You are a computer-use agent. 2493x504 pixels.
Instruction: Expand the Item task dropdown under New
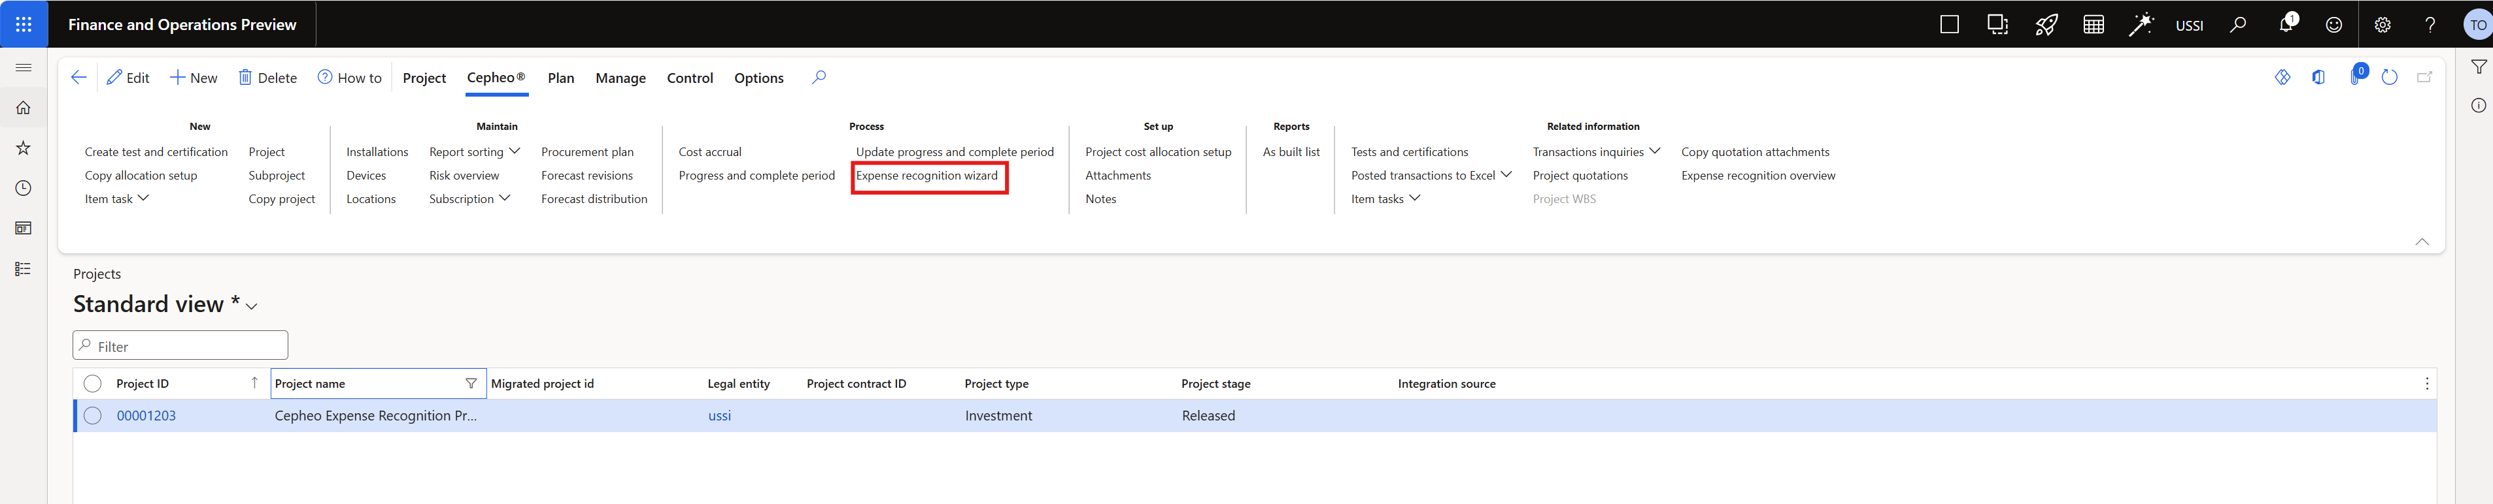(x=117, y=199)
